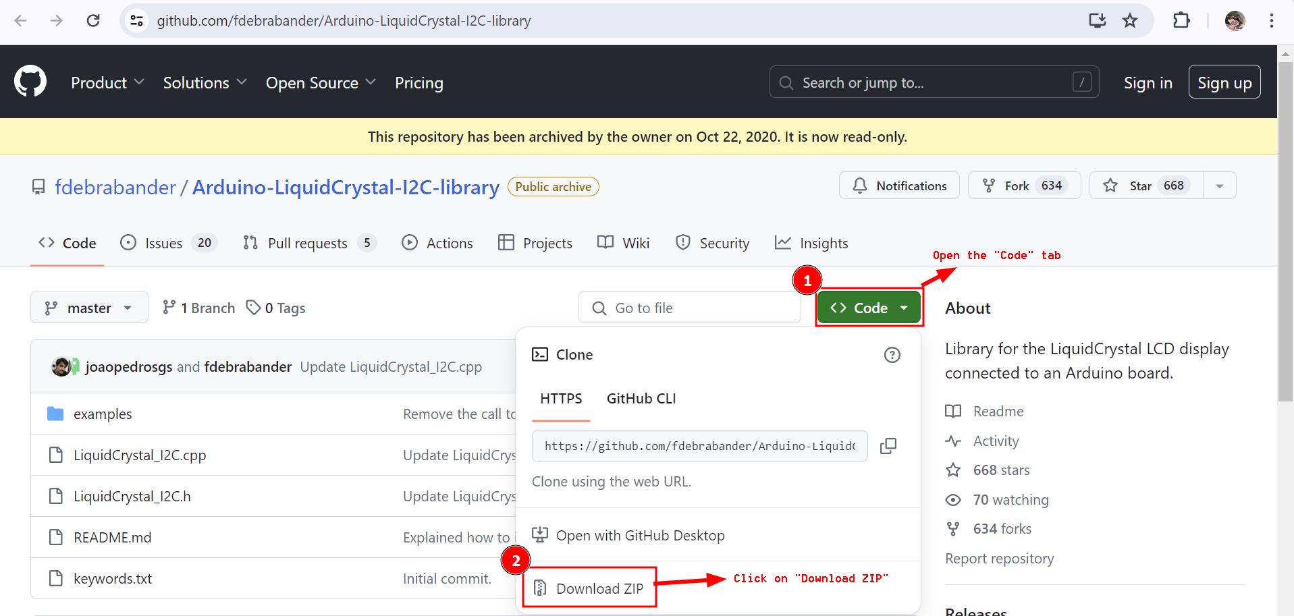Click the browser back arrow

(x=20, y=20)
